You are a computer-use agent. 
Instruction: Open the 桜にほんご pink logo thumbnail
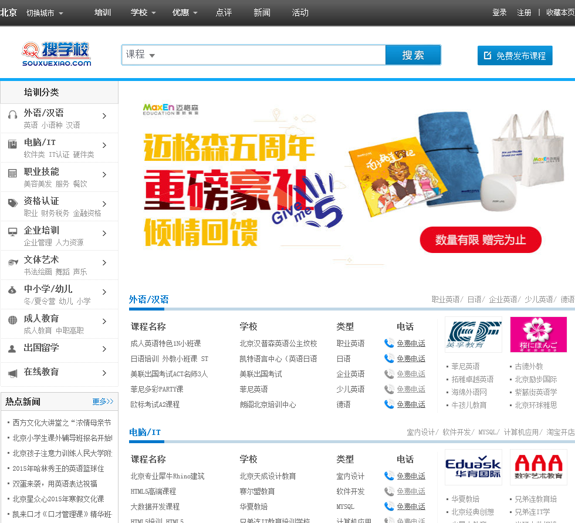(x=539, y=335)
